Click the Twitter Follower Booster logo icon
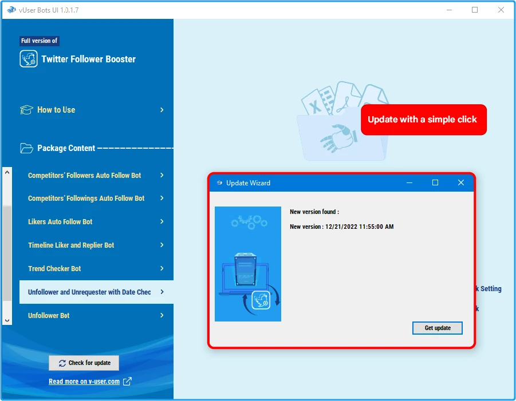 click(x=28, y=59)
